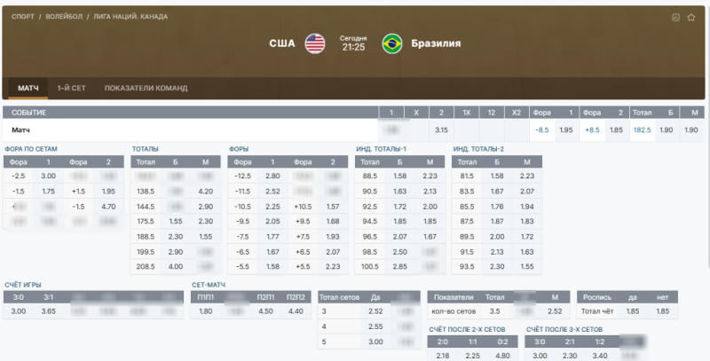Select the Матч tab

pos(28,89)
